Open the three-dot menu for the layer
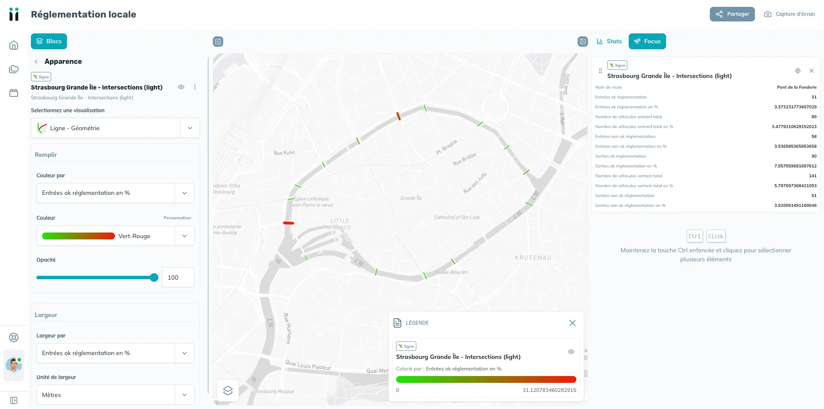This screenshot has height=409, width=824. (195, 87)
